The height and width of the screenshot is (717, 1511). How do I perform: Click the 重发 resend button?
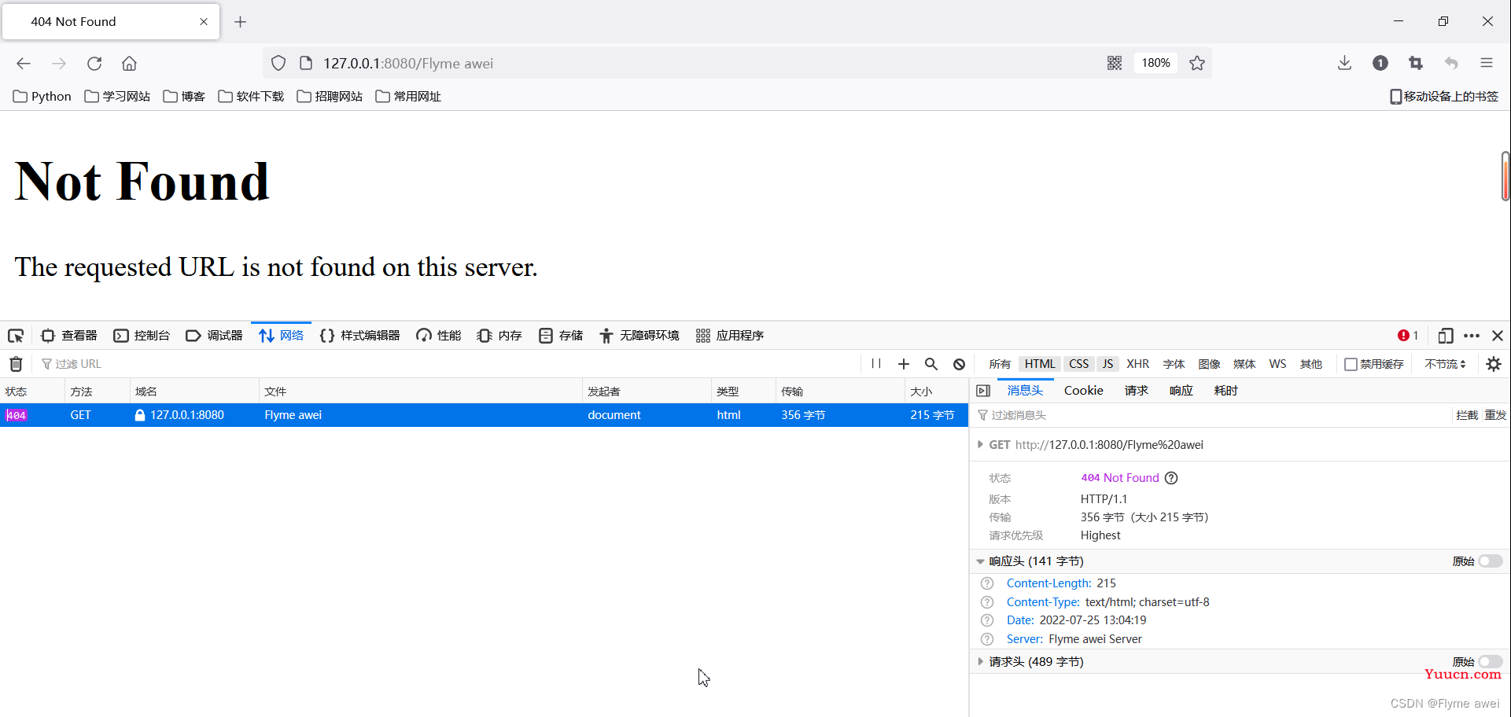pyautogui.click(x=1495, y=415)
